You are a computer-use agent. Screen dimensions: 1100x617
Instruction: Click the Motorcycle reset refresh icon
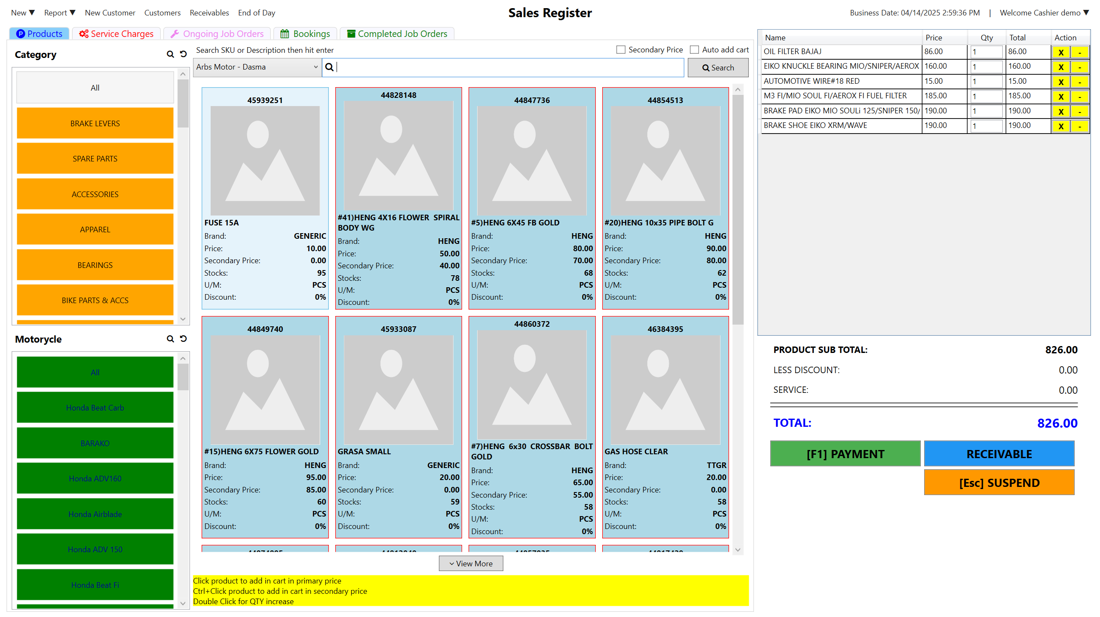(184, 339)
